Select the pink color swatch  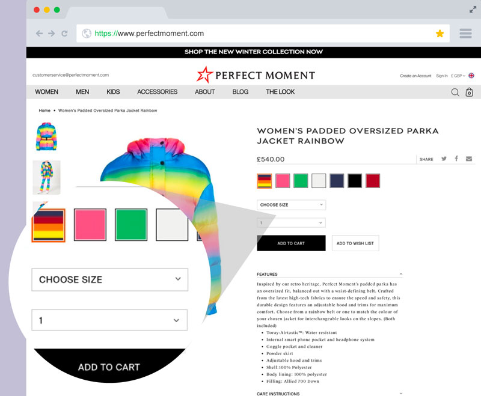click(283, 181)
